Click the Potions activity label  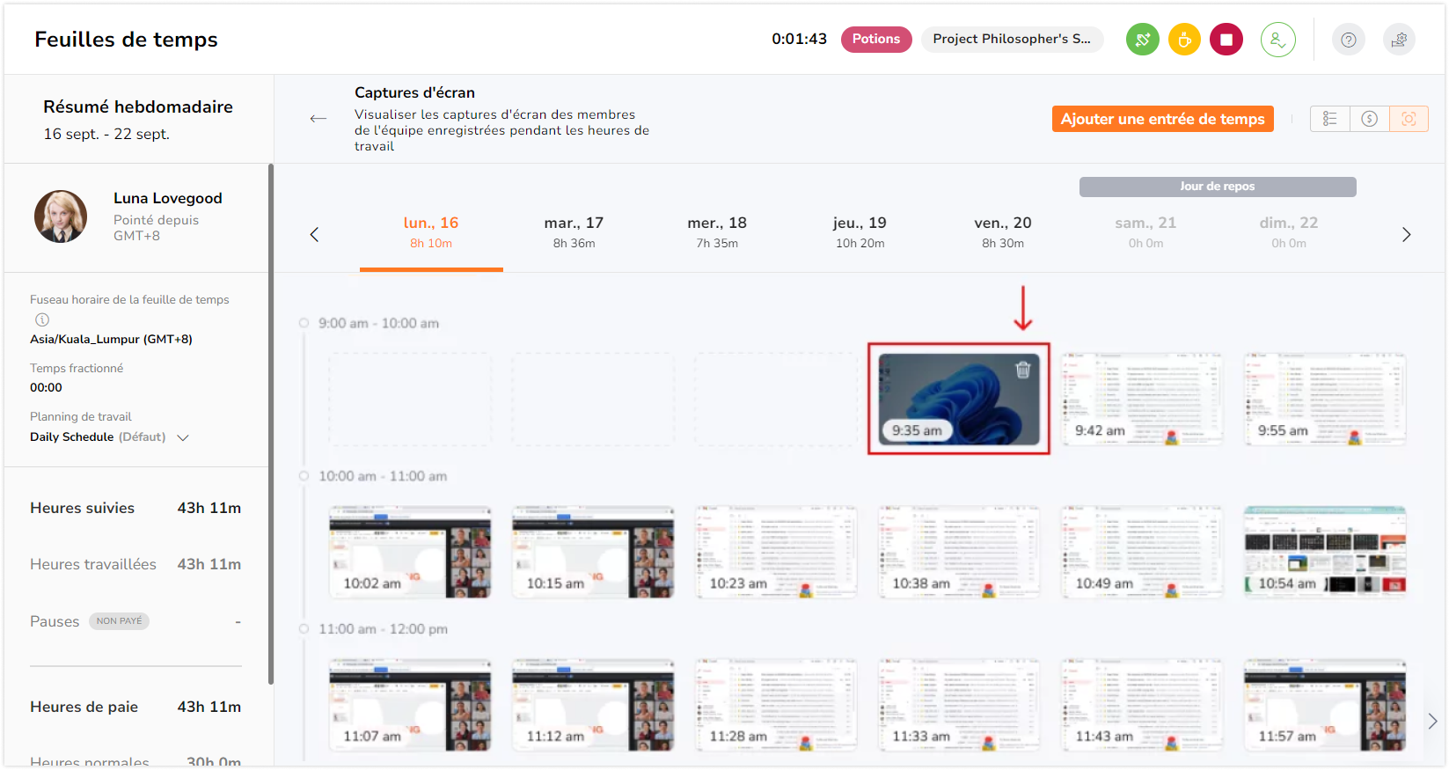coord(875,40)
